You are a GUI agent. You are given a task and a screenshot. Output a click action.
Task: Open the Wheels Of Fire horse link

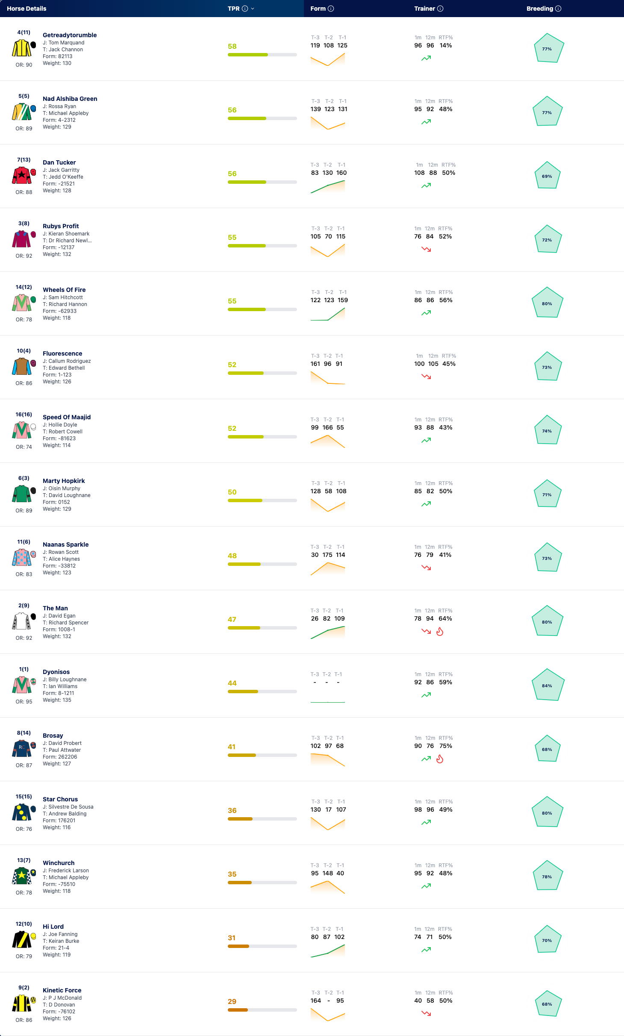point(64,290)
